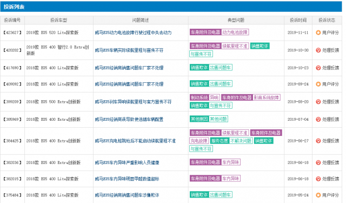Click the red status icon in row 382015

click(x=318, y=179)
